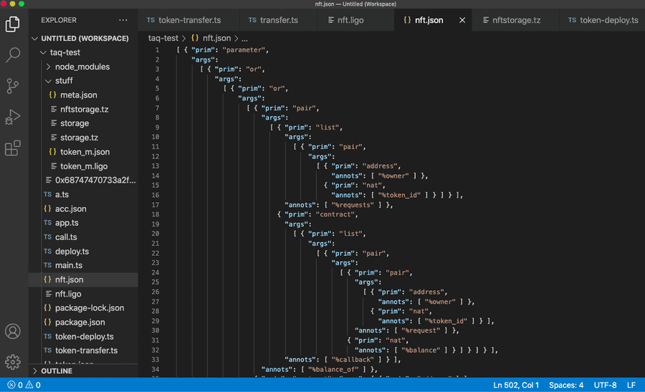Expand the Outline section
Image resolution: width=645 pixels, height=392 pixels.
point(56,371)
